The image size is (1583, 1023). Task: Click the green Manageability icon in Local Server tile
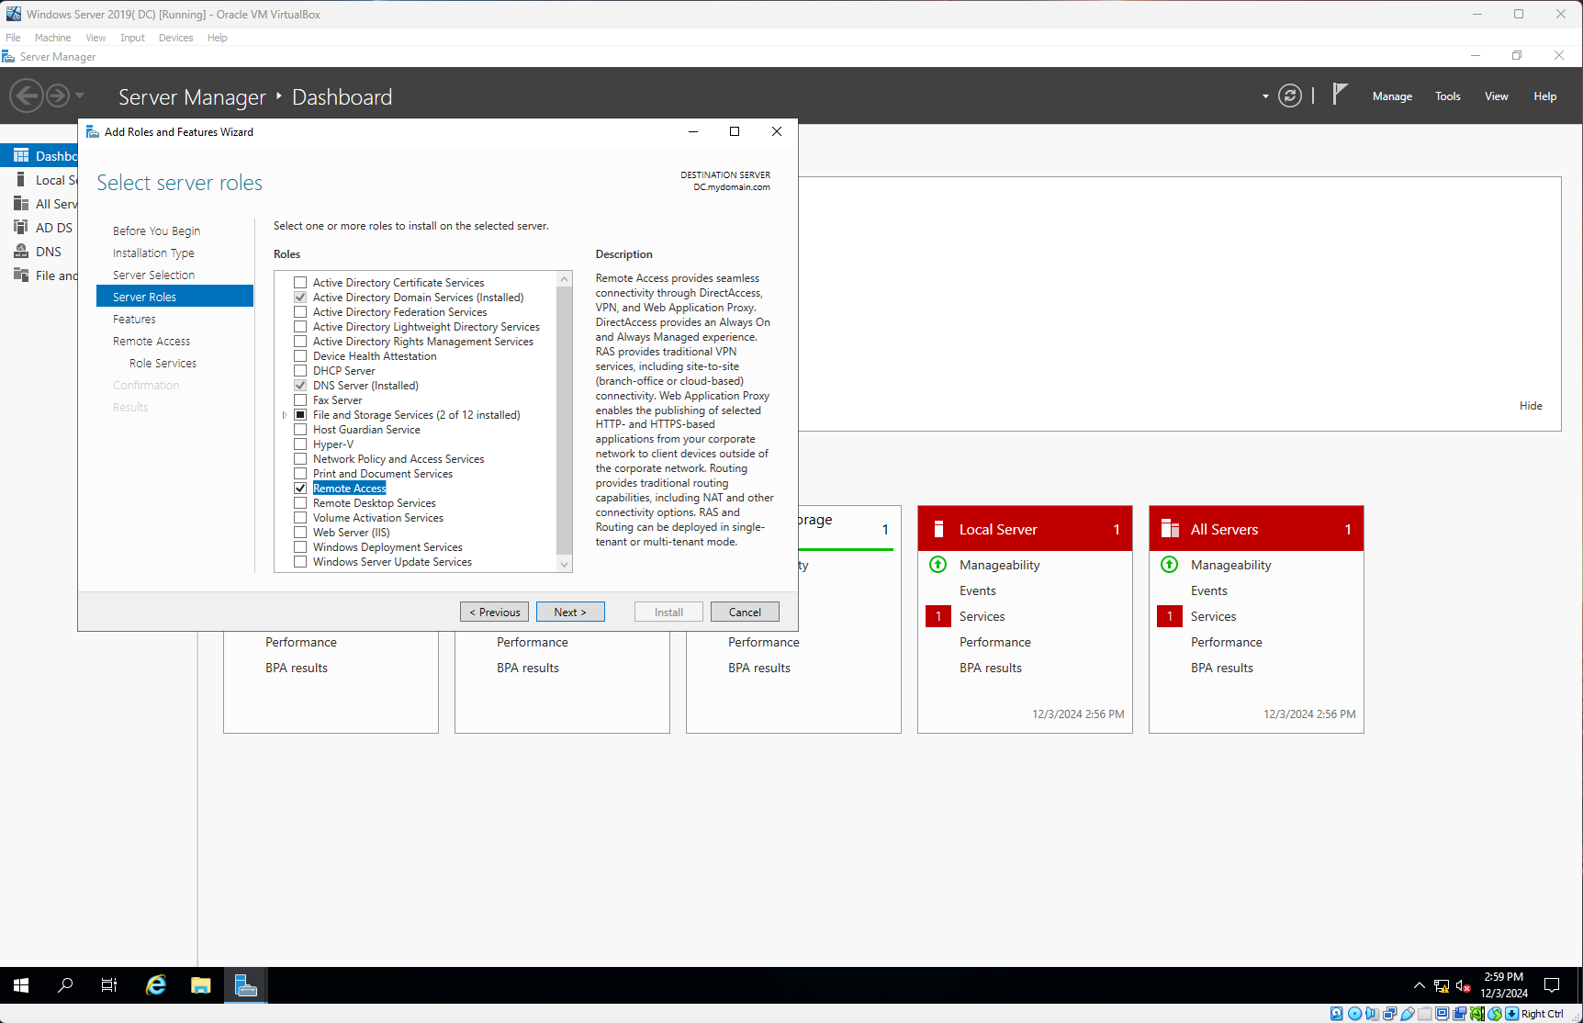pyautogui.click(x=937, y=565)
